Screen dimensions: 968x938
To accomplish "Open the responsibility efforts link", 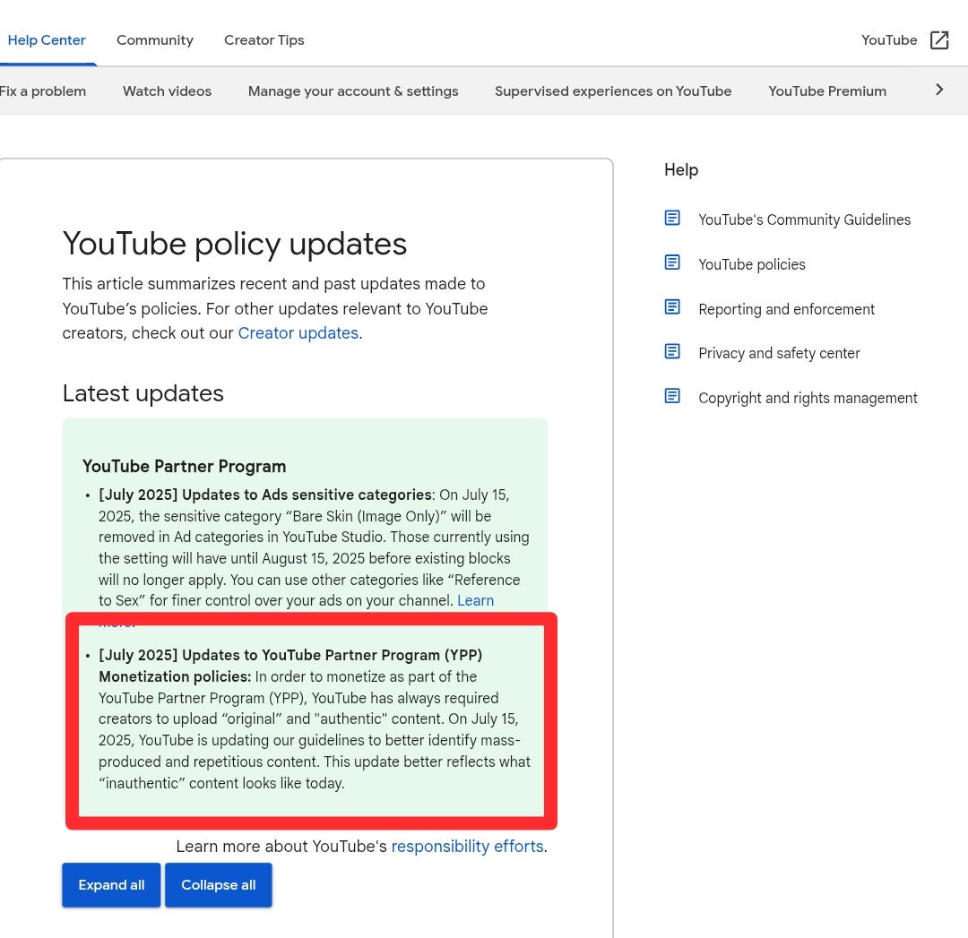I will click(x=467, y=846).
